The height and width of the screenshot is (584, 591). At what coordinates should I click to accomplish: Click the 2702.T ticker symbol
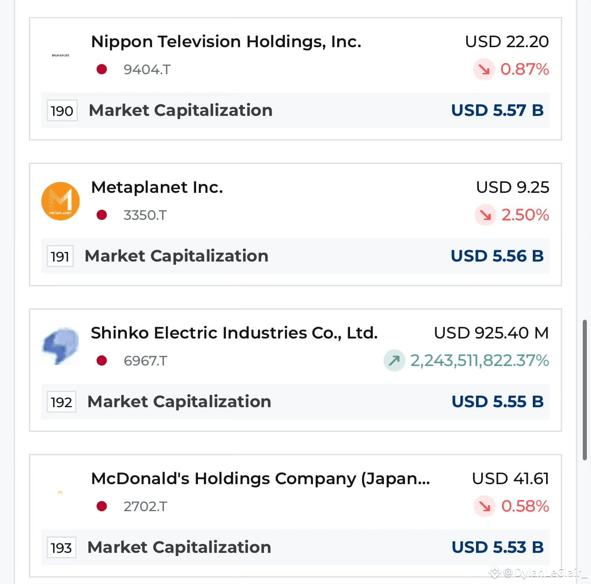click(145, 506)
